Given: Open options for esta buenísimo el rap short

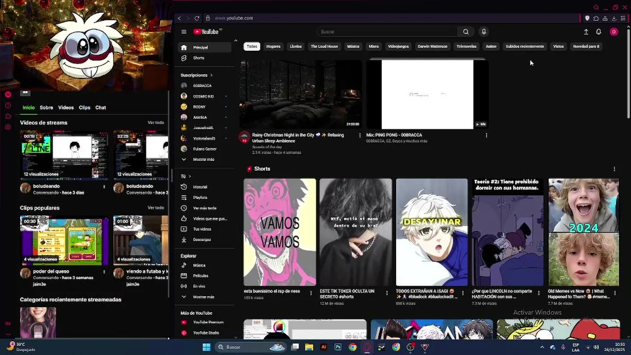Looking at the screenshot, I should pyautogui.click(x=311, y=293).
